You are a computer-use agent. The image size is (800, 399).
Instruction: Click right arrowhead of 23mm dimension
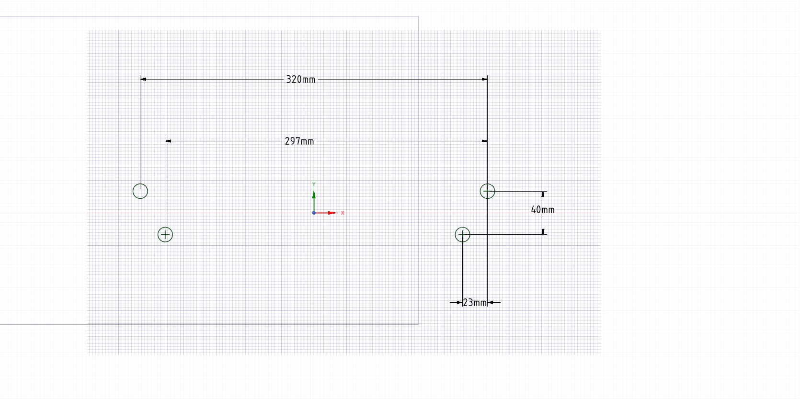coord(491,303)
